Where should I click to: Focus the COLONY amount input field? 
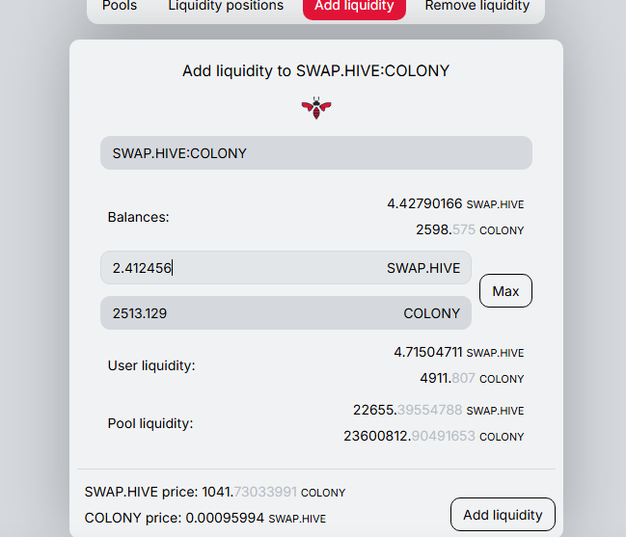(286, 313)
